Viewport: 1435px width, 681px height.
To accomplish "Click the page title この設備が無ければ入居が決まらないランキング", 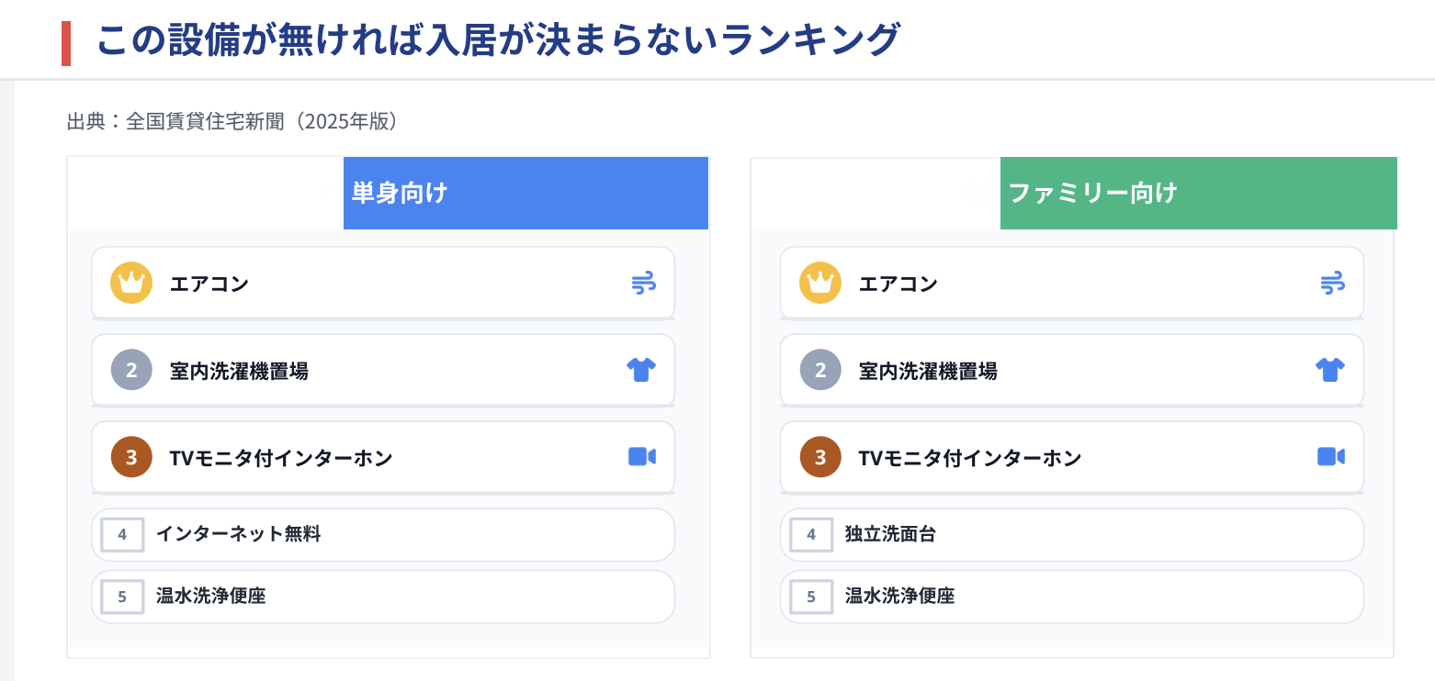I will [497, 39].
